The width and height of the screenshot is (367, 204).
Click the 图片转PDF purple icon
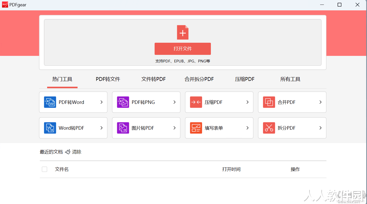[123, 128]
